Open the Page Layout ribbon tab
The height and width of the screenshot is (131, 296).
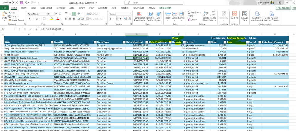(46, 8)
